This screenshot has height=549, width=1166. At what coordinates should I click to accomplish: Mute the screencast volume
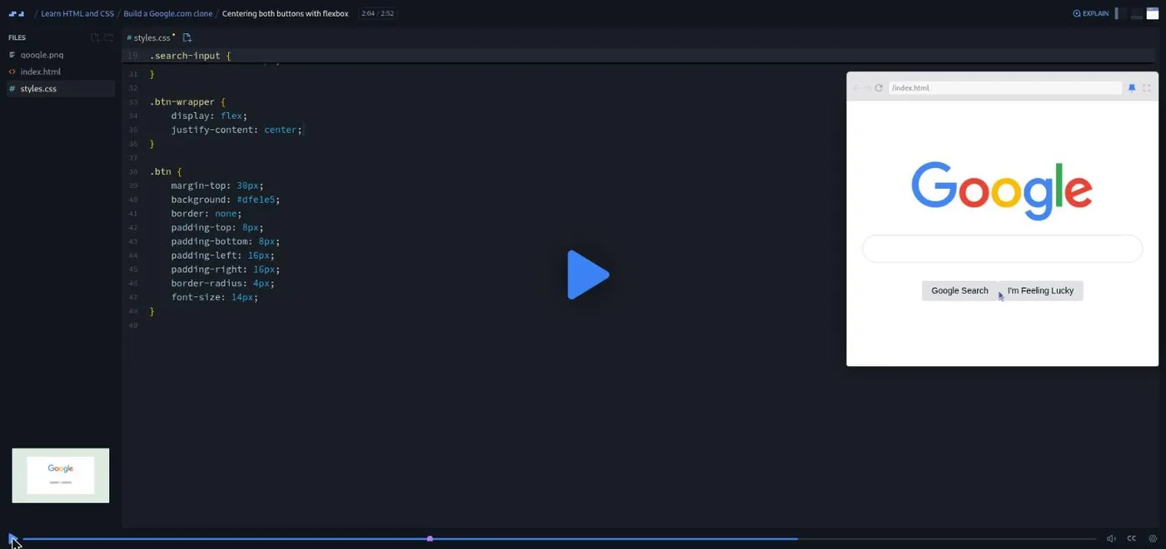pos(1111,539)
